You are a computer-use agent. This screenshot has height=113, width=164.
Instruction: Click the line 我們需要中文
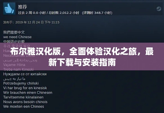(x=14, y=32)
